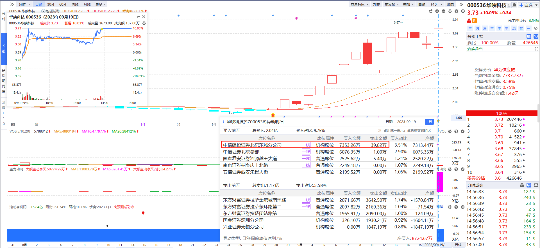The width and height of the screenshot is (540, 248).
Task: Expand 分时成交 panel fullscreen
Action: [536, 185]
